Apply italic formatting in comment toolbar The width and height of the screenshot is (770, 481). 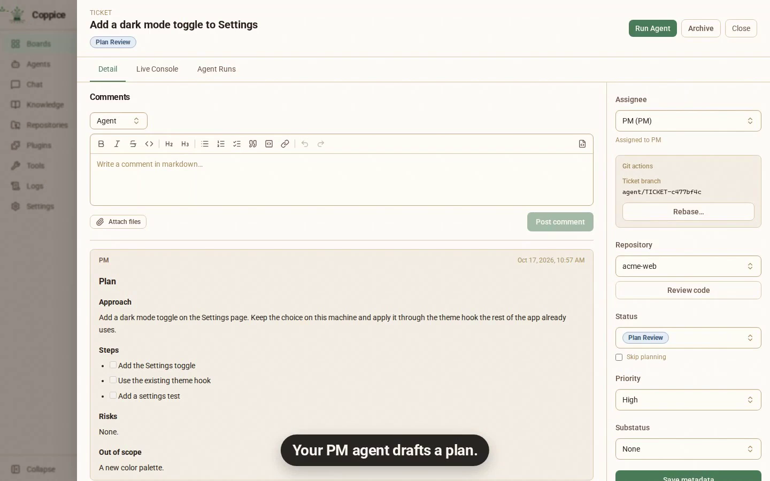coord(117,144)
